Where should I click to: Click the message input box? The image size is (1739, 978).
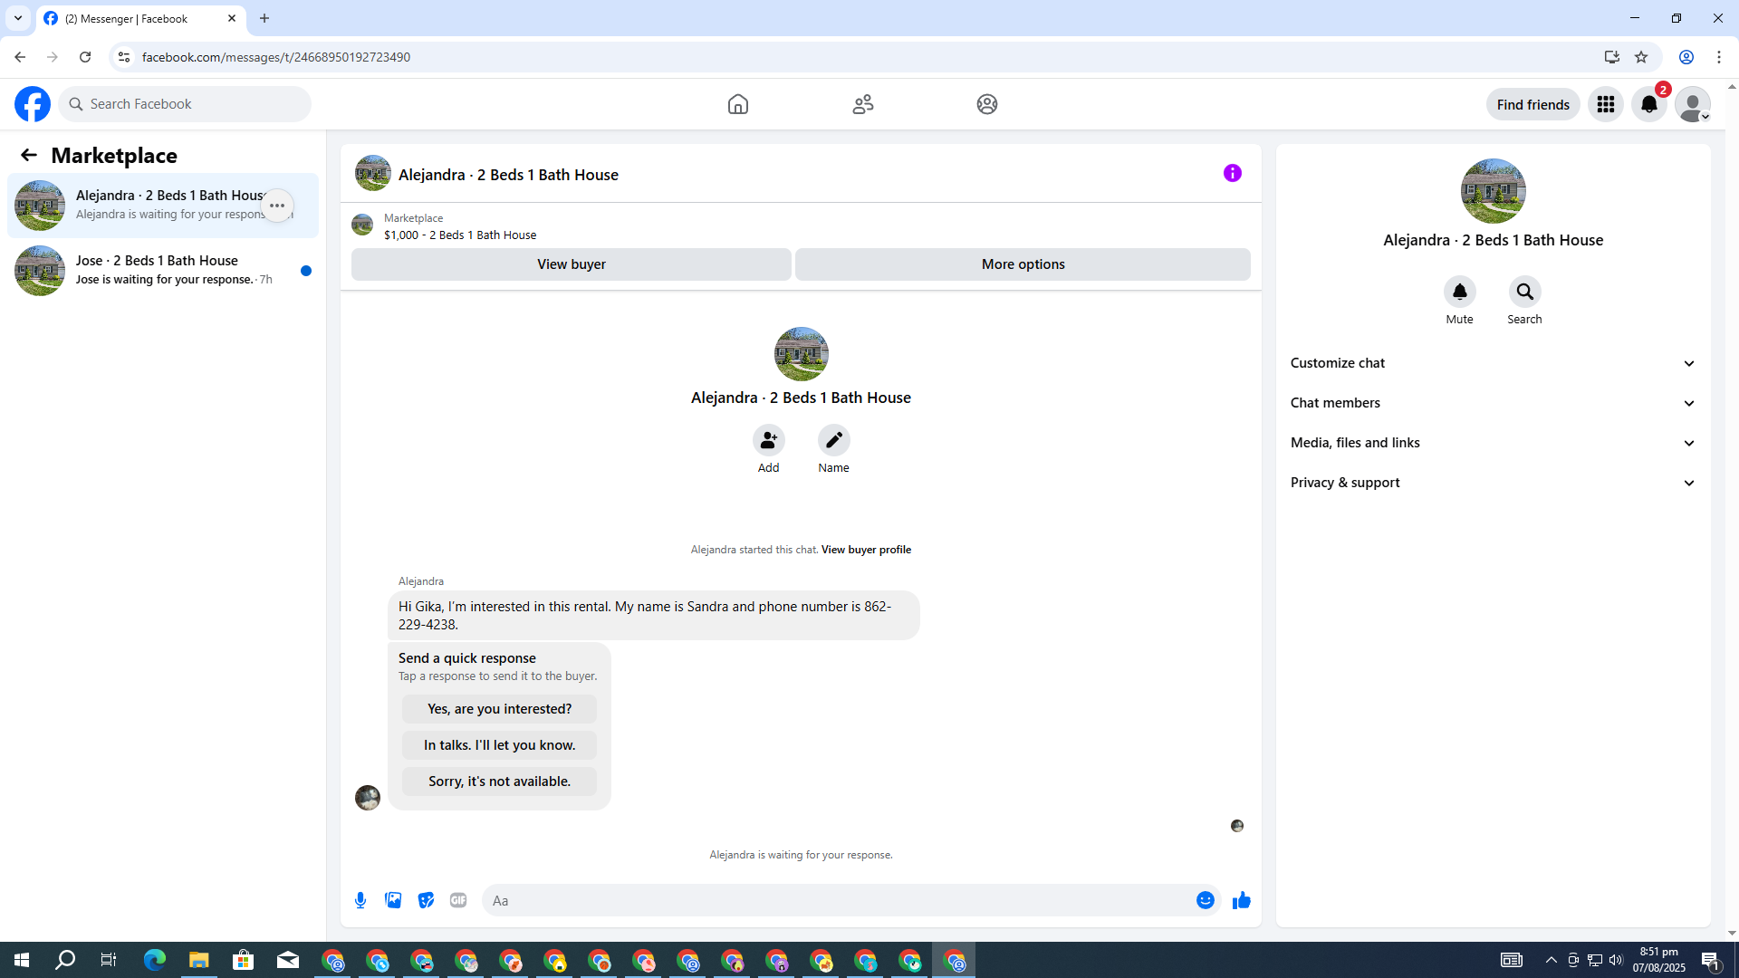tap(838, 900)
